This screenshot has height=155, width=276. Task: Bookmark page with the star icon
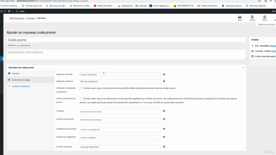coord(260,1)
